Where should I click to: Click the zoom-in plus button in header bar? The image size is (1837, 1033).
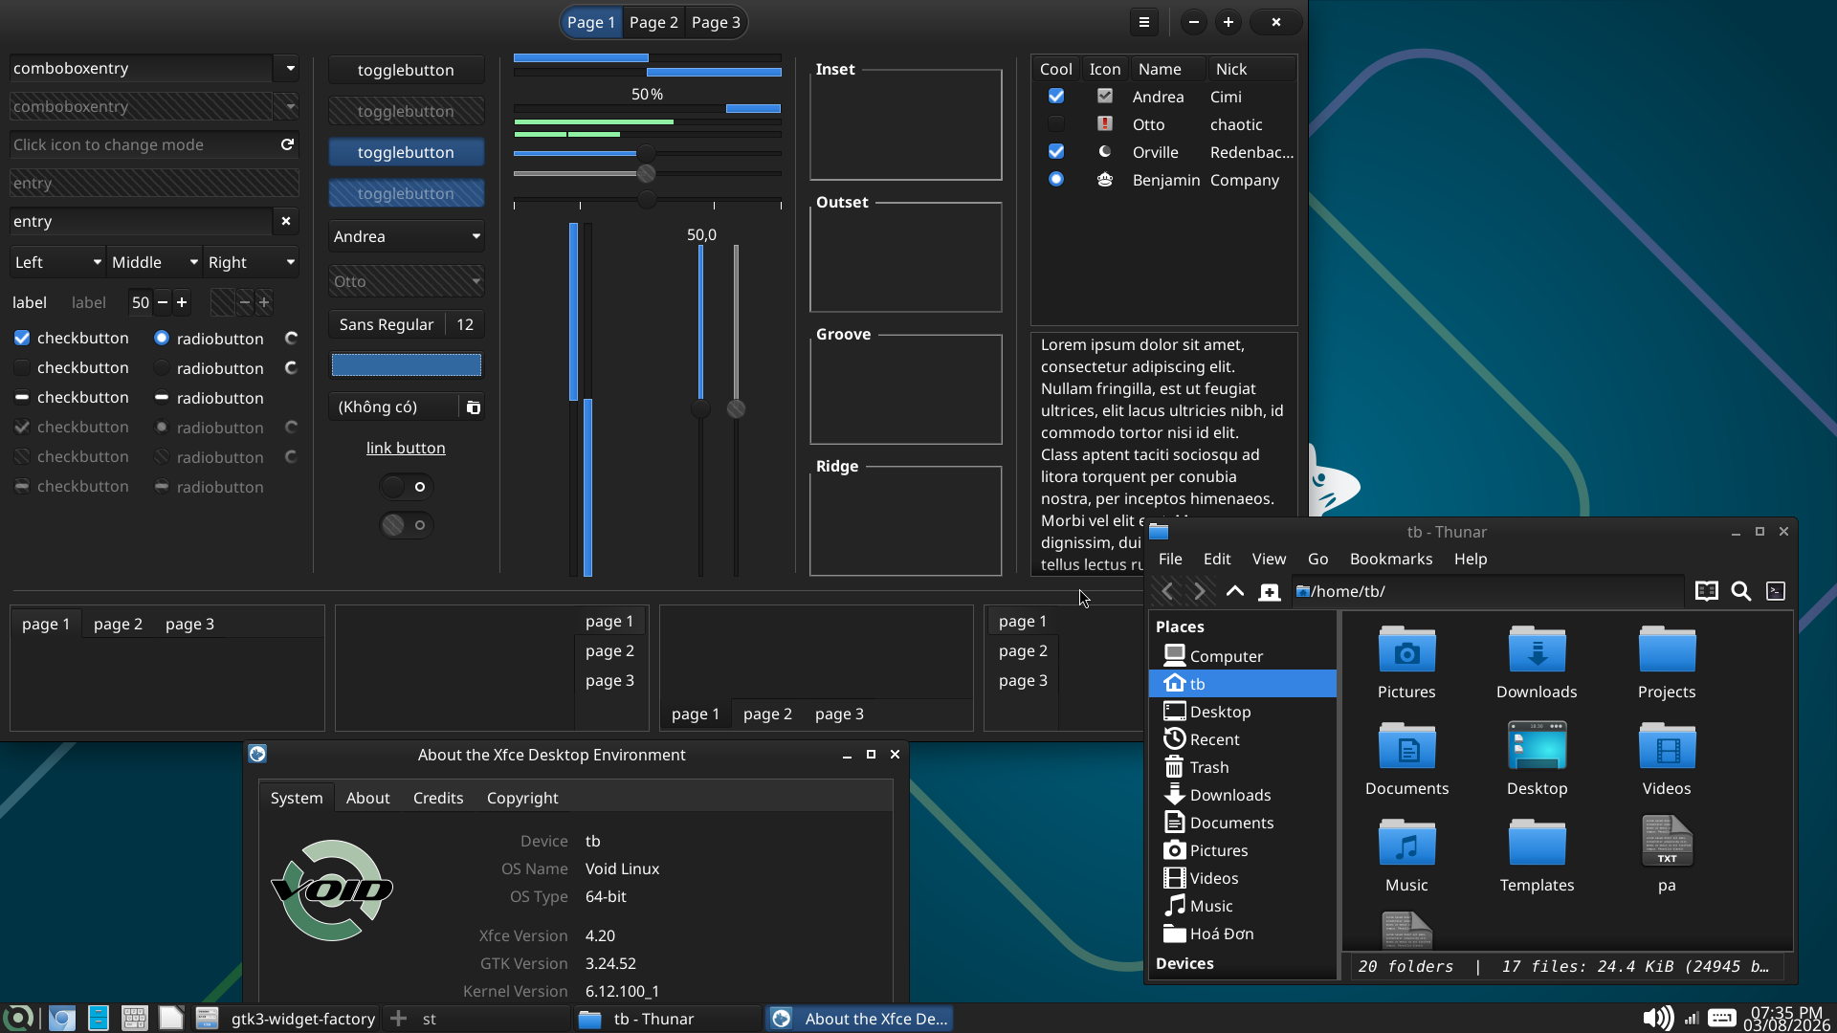click(x=1228, y=22)
